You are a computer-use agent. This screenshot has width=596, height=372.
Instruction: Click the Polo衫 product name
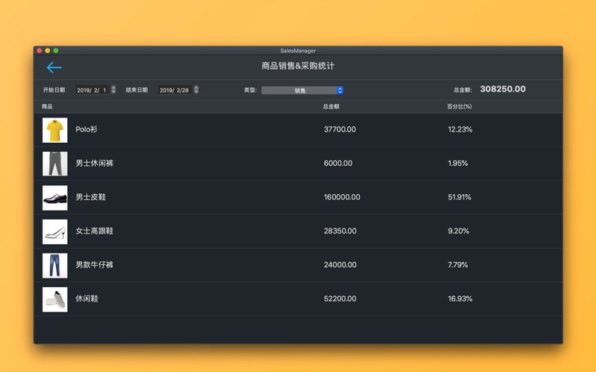(86, 129)
